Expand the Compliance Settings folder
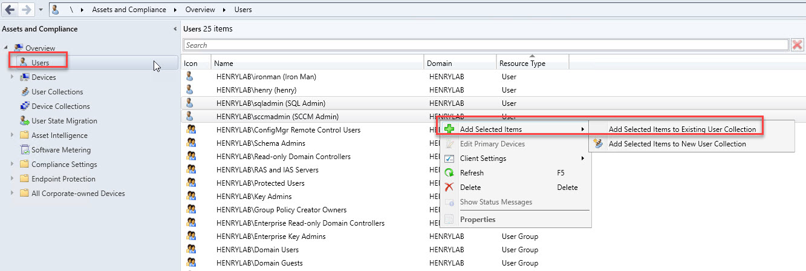806x271 pixels. click(11, 164)
